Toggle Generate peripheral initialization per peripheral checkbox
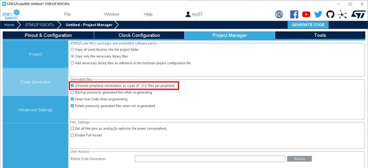 tap(72, 86)
